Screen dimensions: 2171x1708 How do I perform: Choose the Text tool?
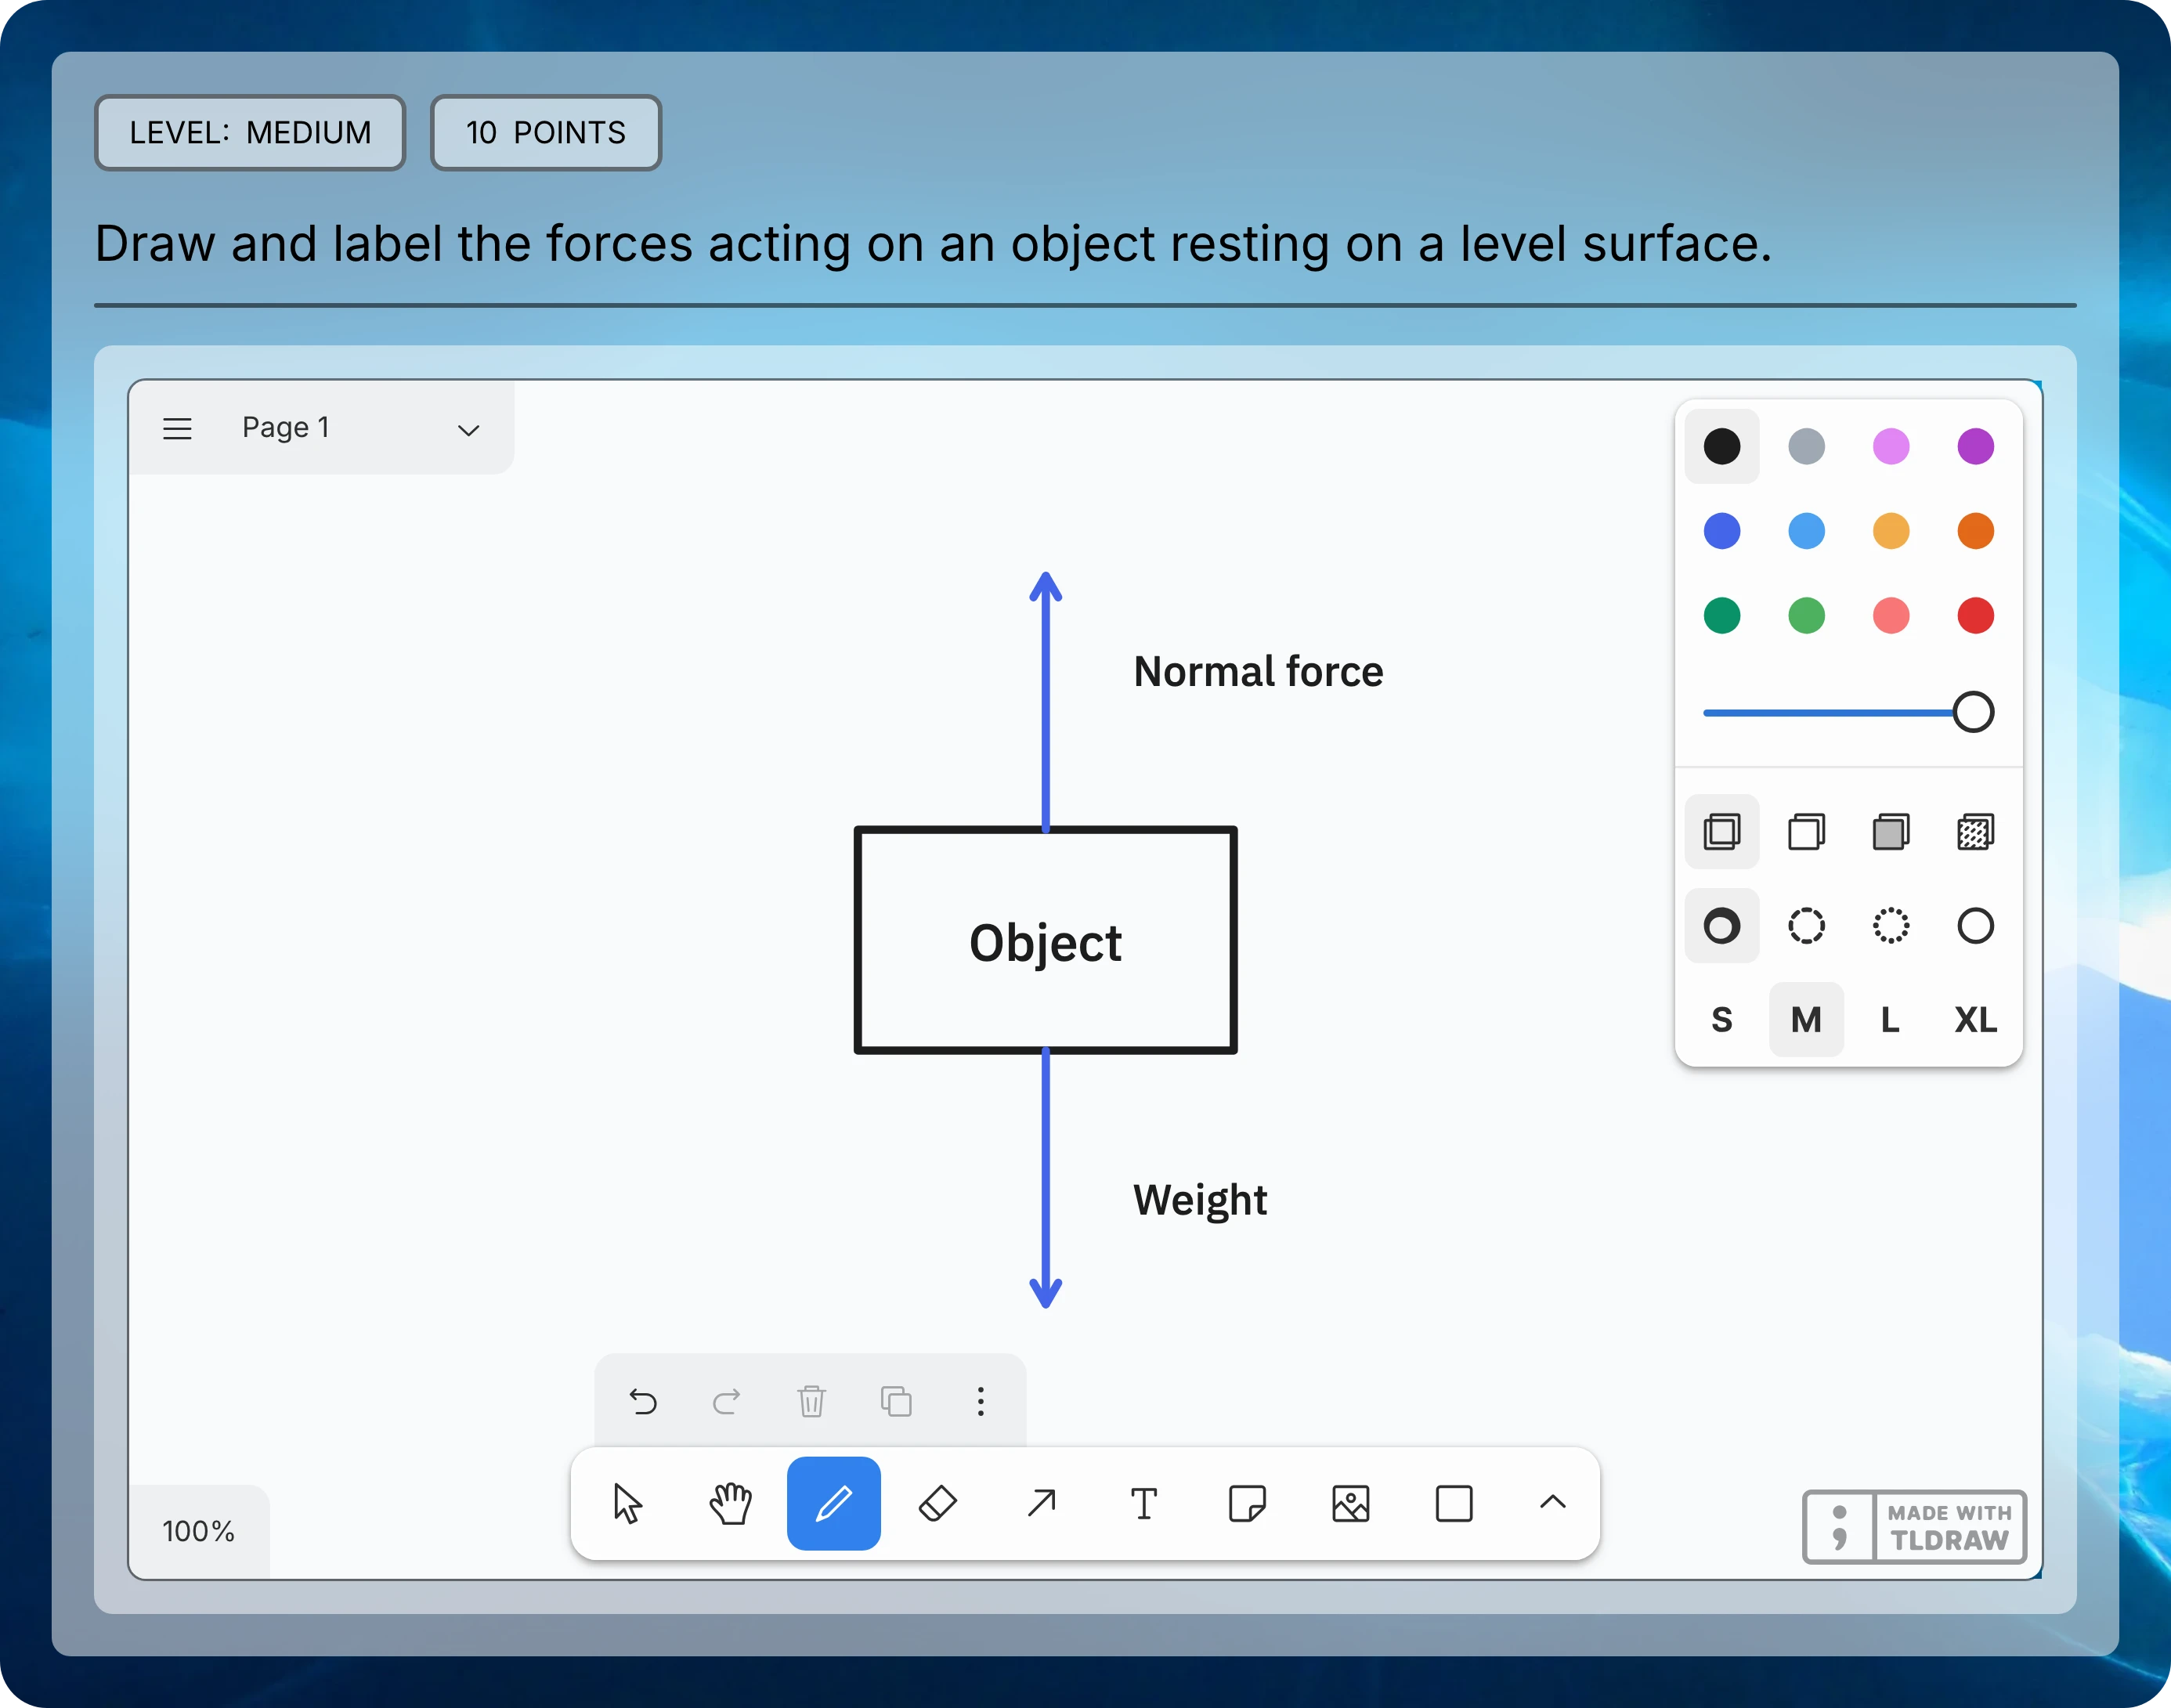point(1144,1503)
